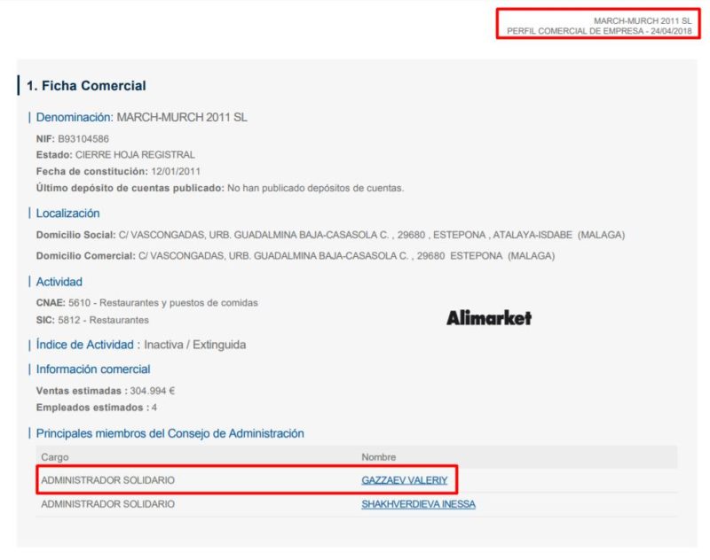Select the second ADMINISTRADOR SOLIDARIO row
This screenshot has height=560, width=710.
[108, 504]
